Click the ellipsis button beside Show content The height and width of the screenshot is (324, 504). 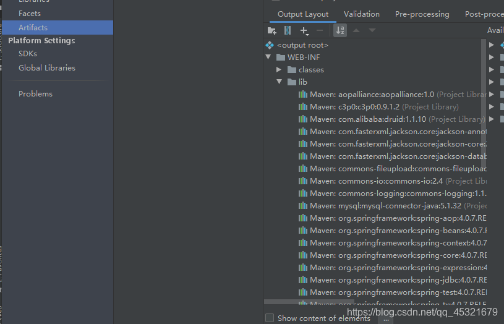(386, 320)
